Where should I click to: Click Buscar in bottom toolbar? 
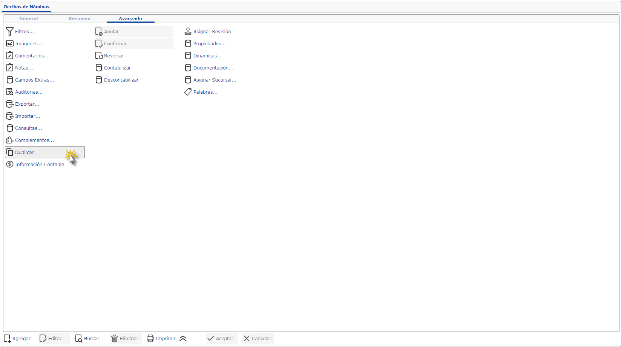pos(87,339)
